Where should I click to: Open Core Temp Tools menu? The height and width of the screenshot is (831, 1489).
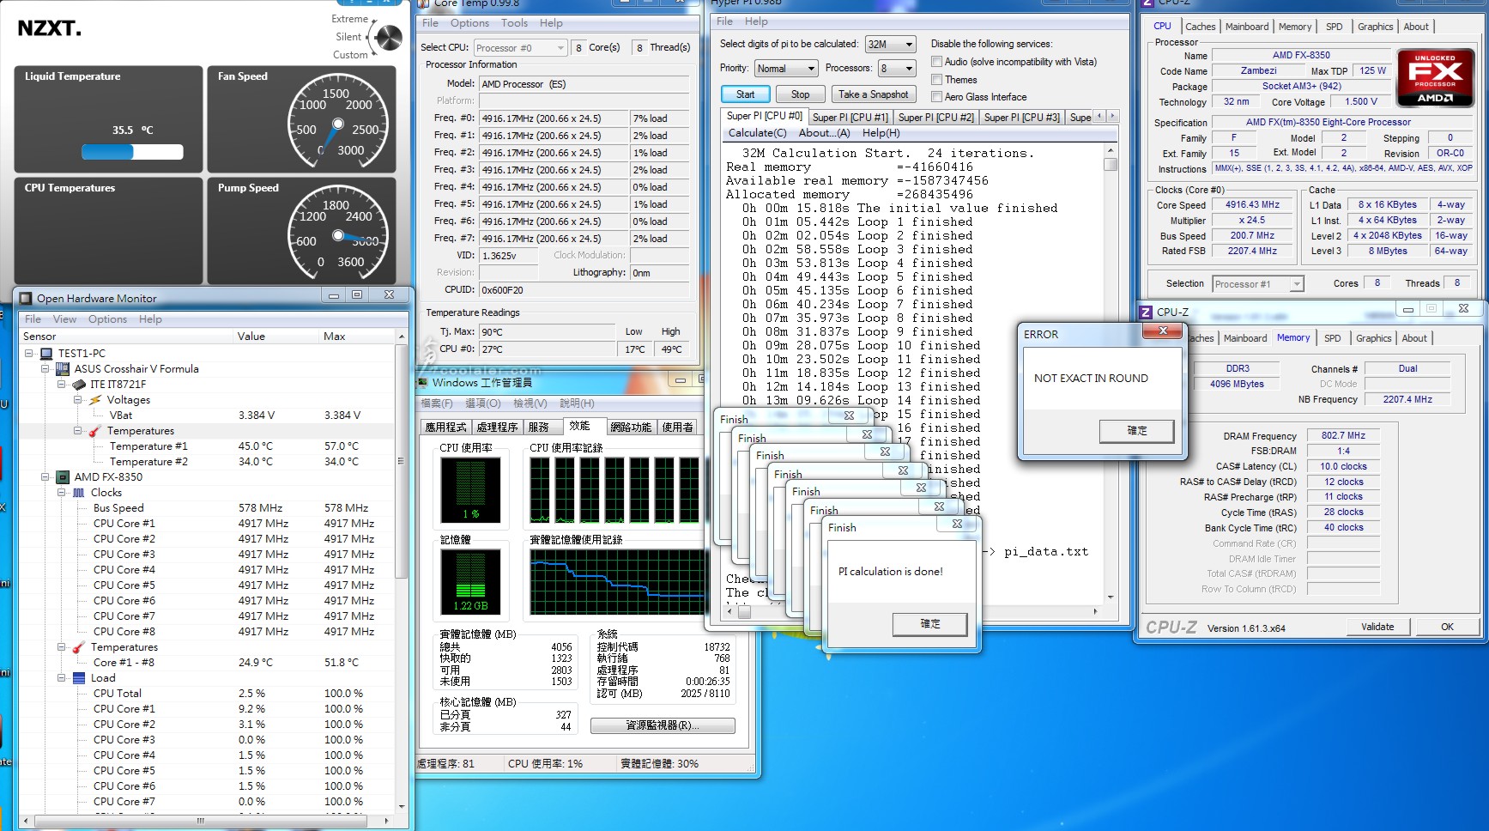pos(515,23)
